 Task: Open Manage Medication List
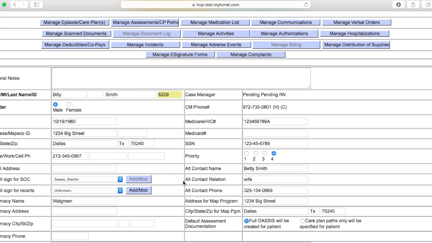215,22
